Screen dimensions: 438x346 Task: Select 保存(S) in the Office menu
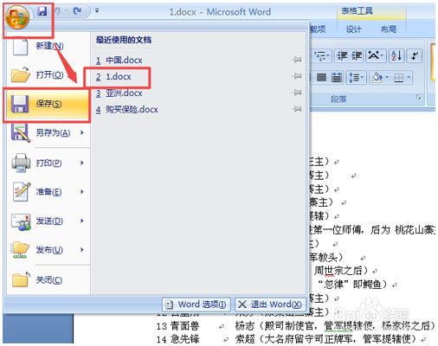tap(47, 104)
